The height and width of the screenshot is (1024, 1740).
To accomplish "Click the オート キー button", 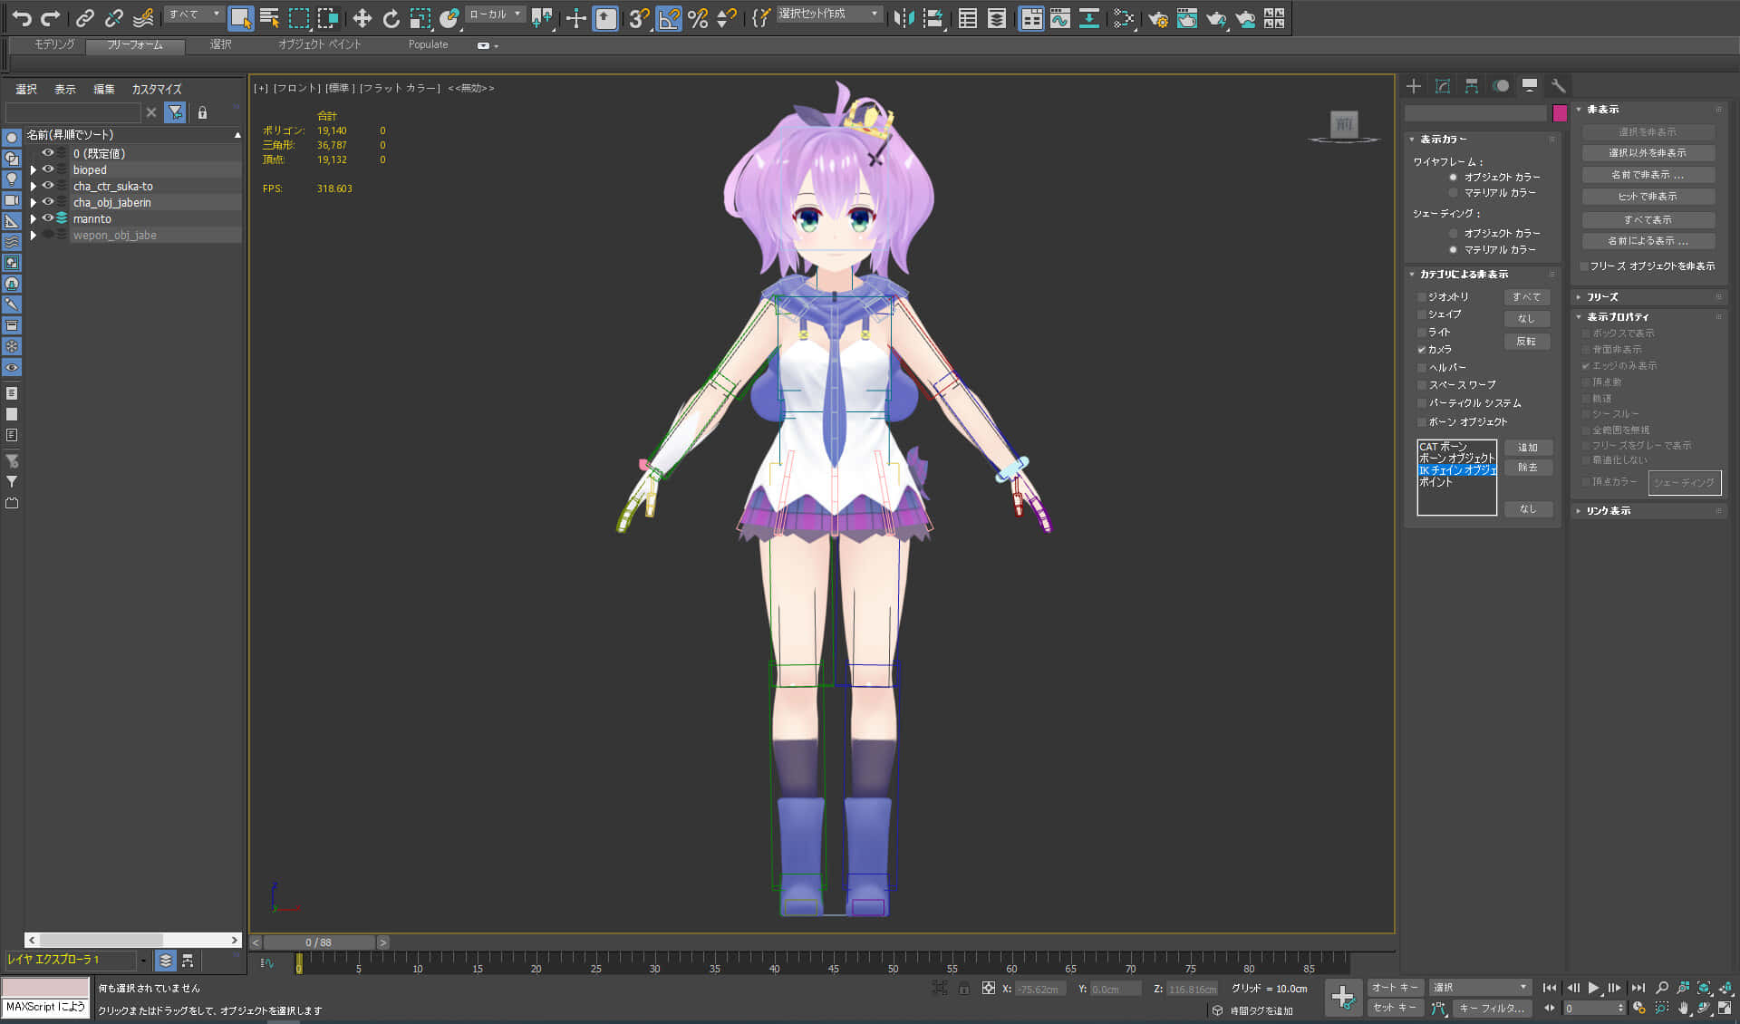I will coord(1395,988).
